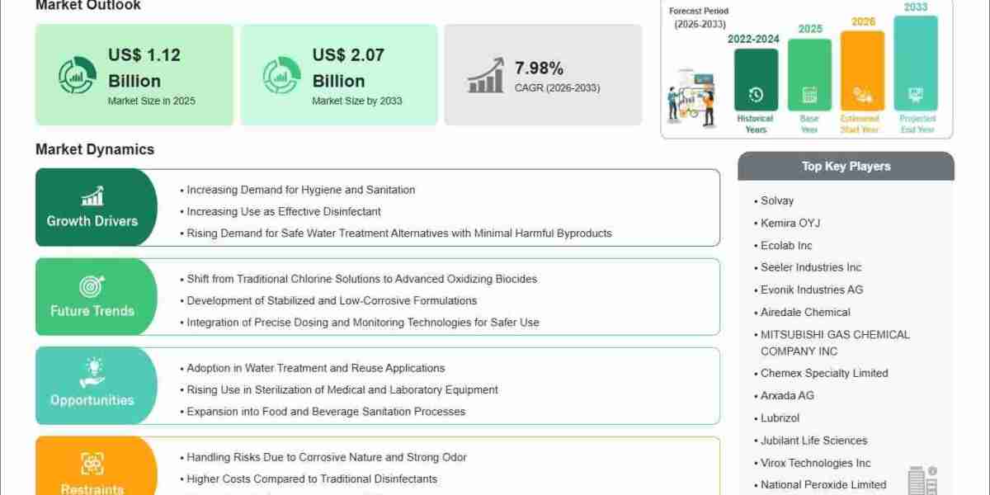Image resolution: width=990 pixels, height=495 pixels.
Task: Click the Market Outlook heading
Action: [x=88, y=5]
